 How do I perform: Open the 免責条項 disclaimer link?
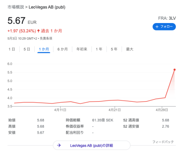(46, 39)
